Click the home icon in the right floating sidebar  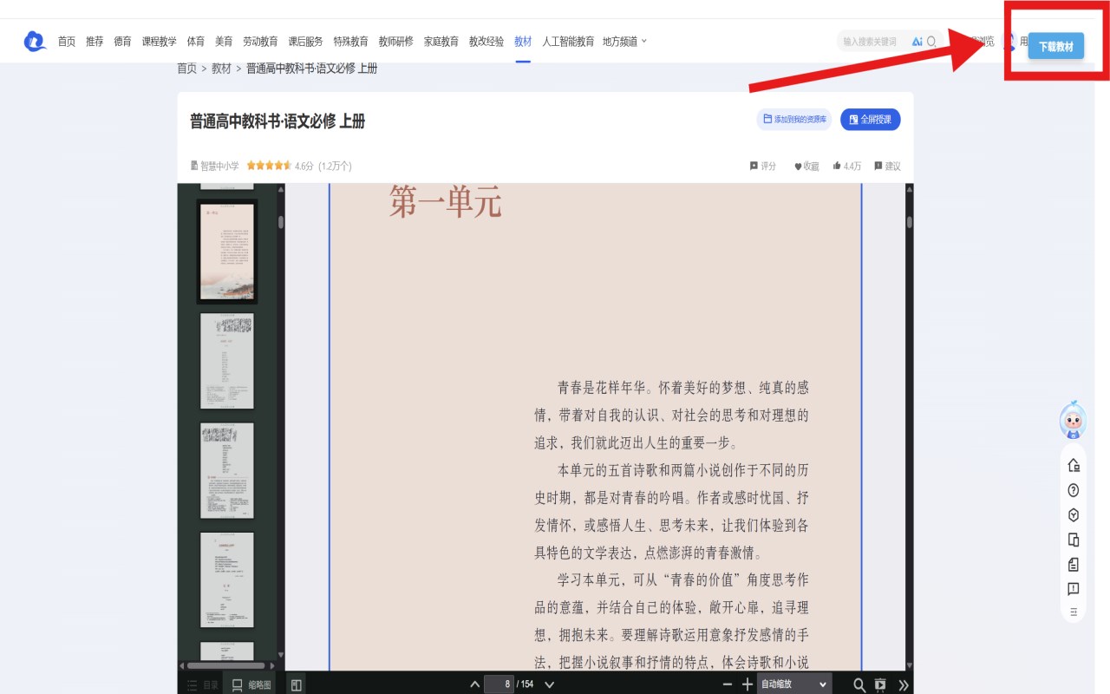[x=1074, y=465]
